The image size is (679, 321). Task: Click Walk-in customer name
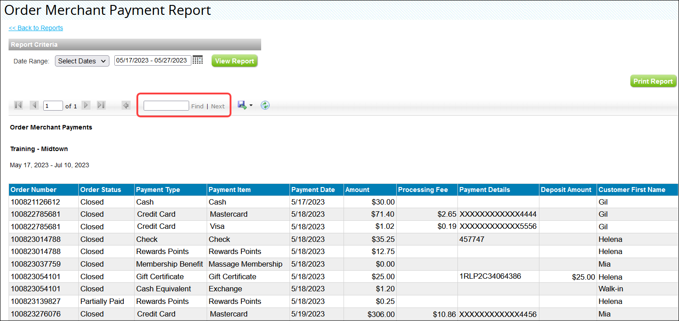[610, 289]
